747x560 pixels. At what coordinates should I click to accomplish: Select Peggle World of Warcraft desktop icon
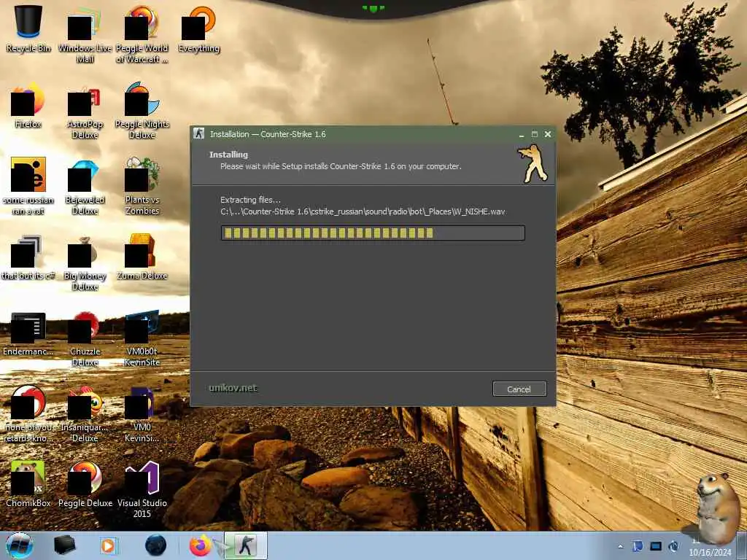142,34
